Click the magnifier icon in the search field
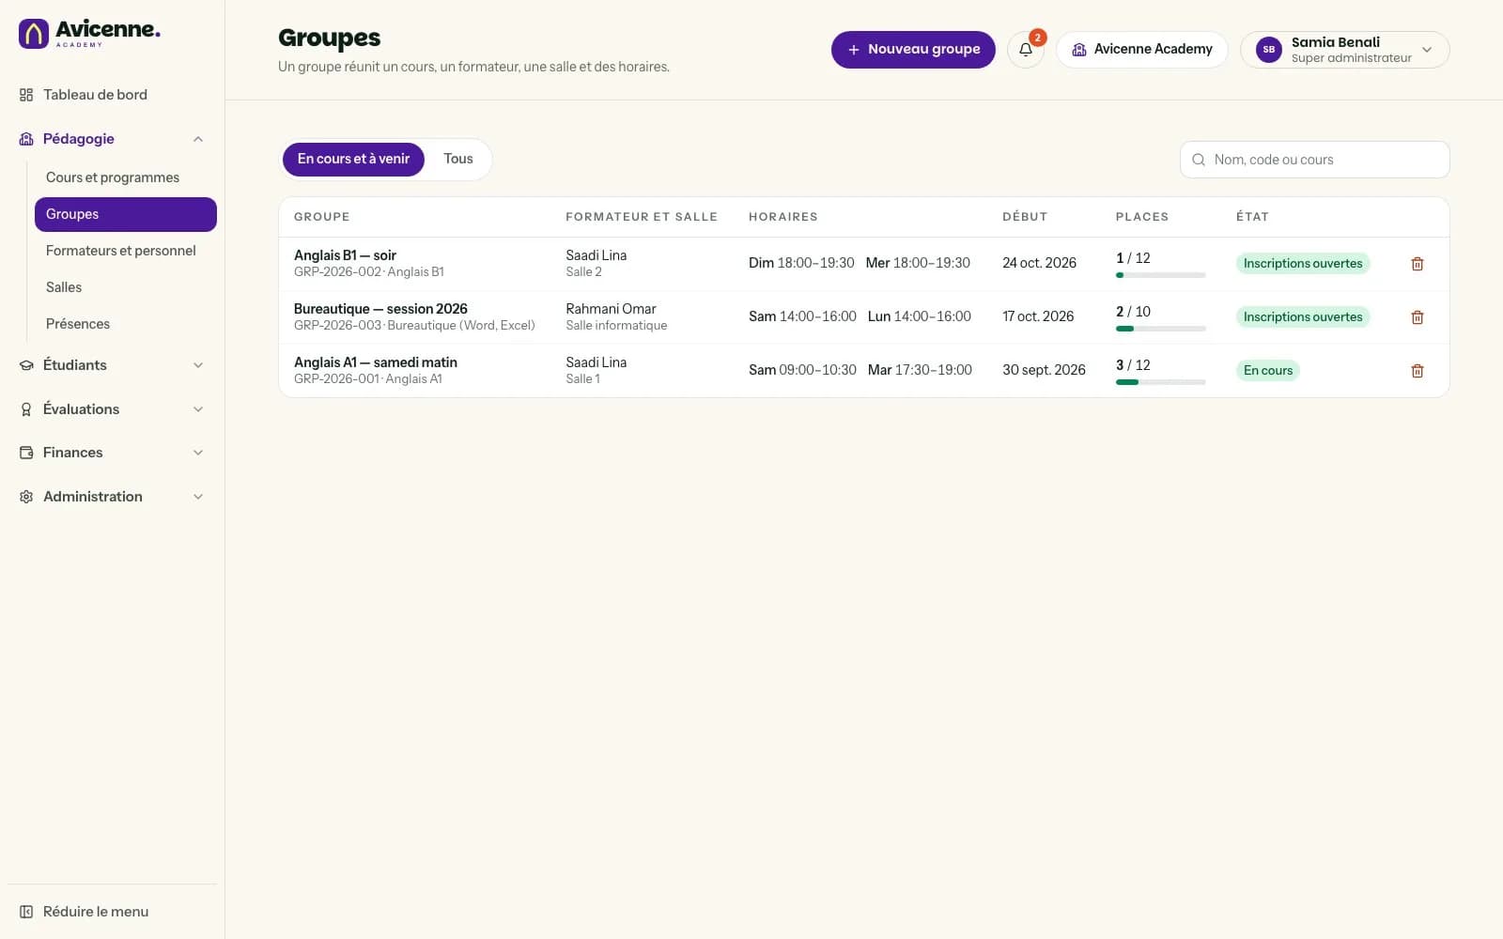 click(x=1199, y=160)
